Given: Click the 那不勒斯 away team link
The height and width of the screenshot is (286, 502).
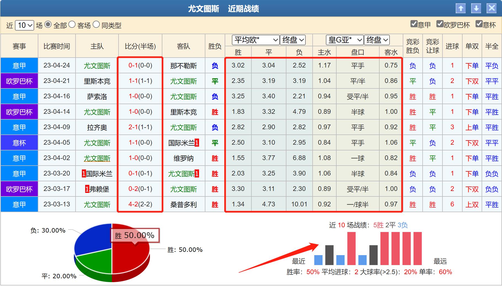Looking at the screenshot, I should click(184, 66).
